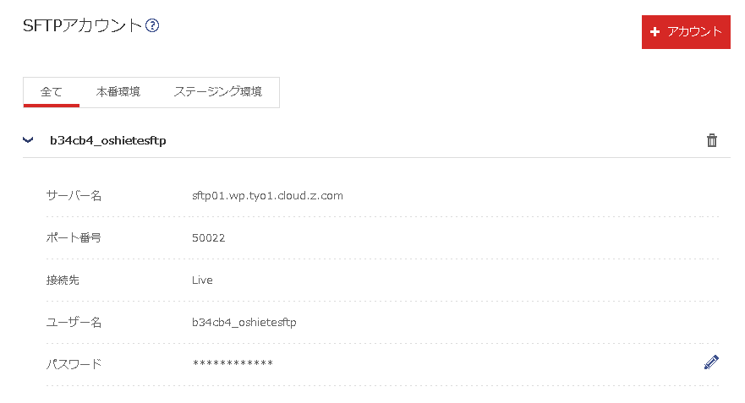Viewport: 745px width, 403px height.
Task: Delete the b34cb4_oshietesftp account via trash icon
Action: coord(711,140)
